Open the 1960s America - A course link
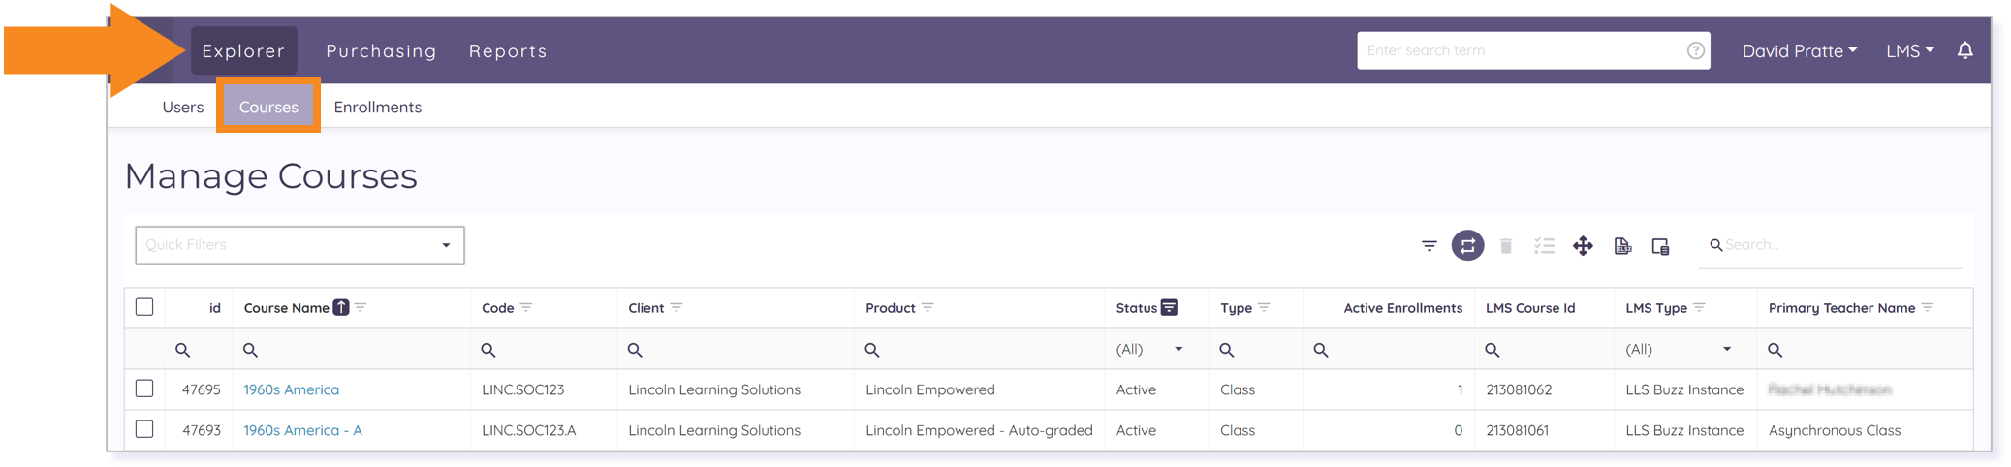The height and width of the screenshot is (467, 2011). coord(302,430)
